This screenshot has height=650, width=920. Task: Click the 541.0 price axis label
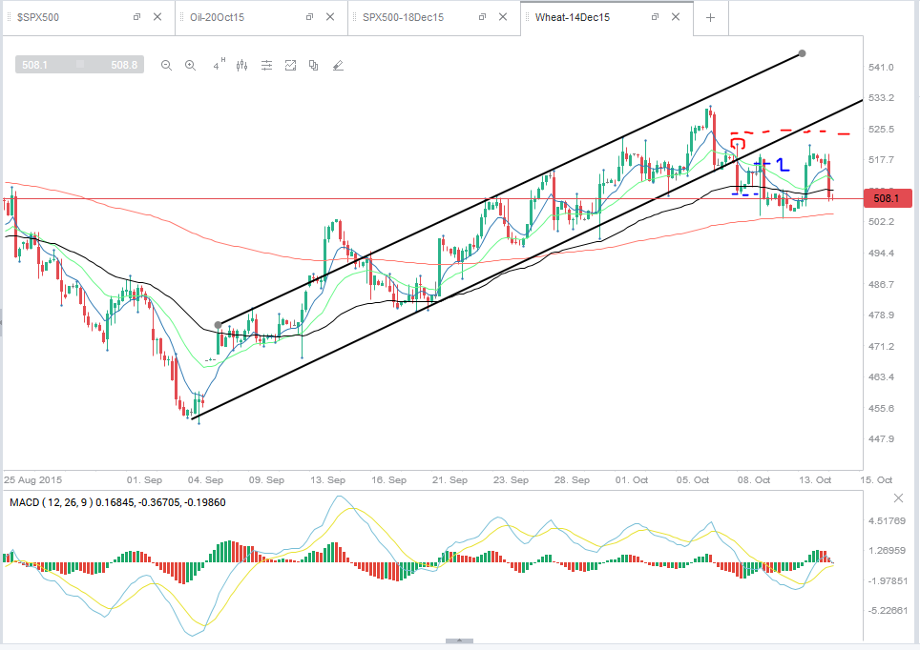tap(881, 68)
